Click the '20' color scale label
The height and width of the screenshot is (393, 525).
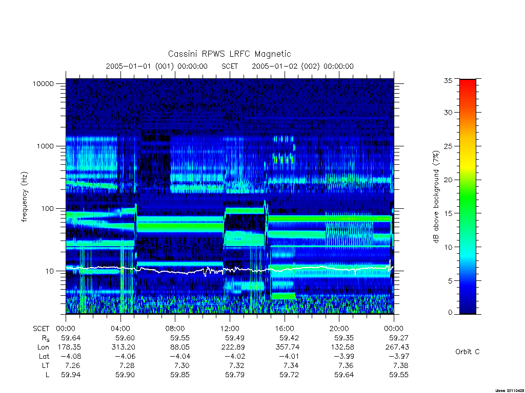(x=448, y=180)
